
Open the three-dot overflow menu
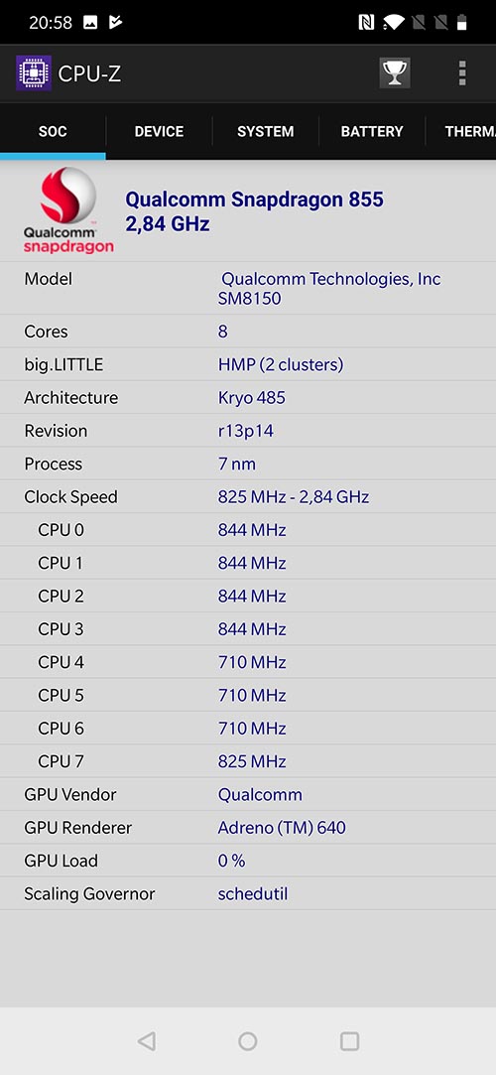(462, 72)
